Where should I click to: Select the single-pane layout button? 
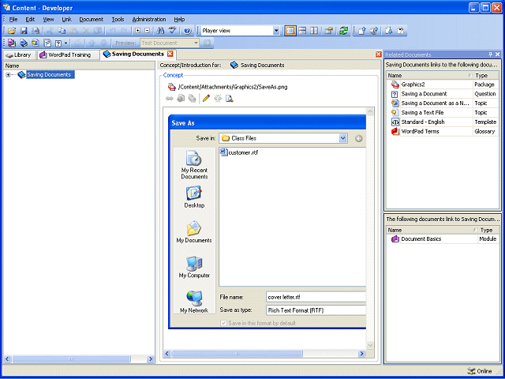point(290,31)
